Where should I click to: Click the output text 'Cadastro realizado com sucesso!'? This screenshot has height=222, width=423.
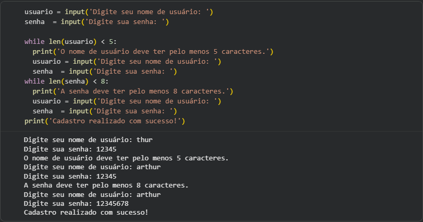pos(86,213)
